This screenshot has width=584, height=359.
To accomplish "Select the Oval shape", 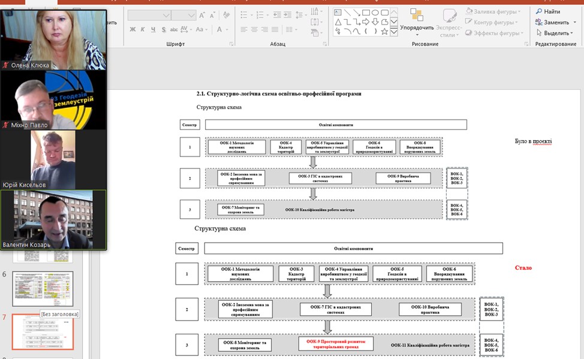I will click(375, 13).
